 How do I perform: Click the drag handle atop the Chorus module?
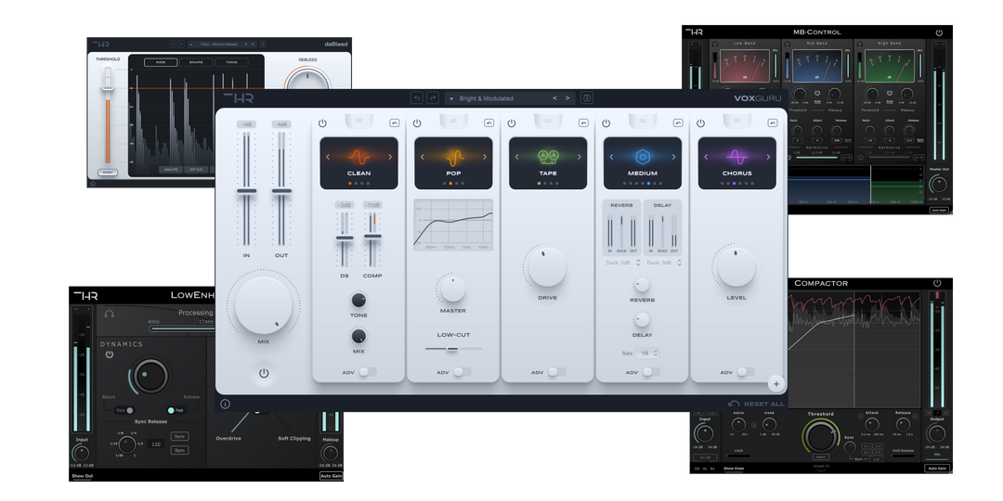[736, 120]
